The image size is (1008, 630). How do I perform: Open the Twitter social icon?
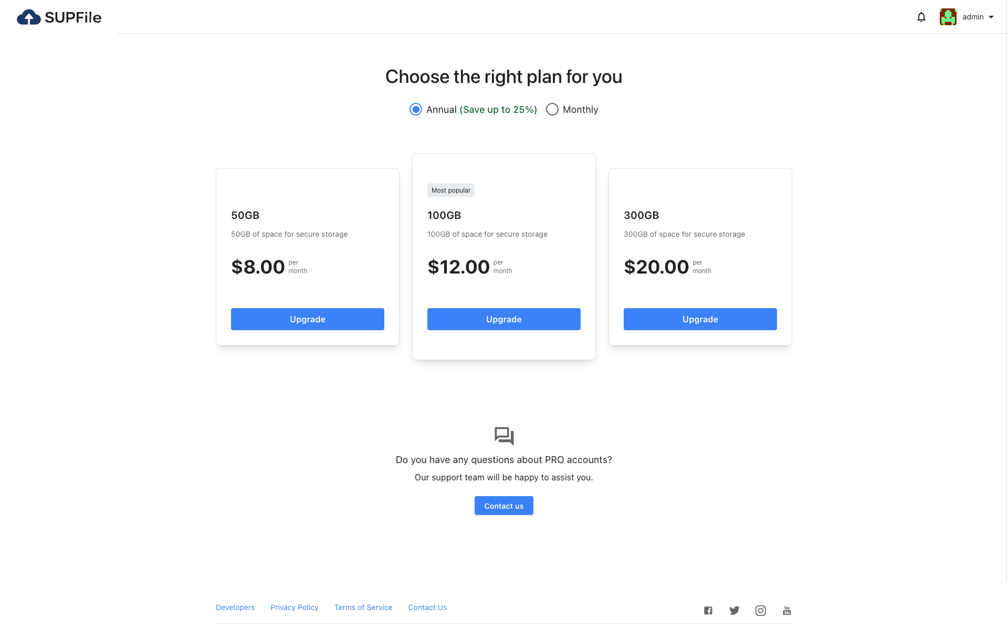734,611
